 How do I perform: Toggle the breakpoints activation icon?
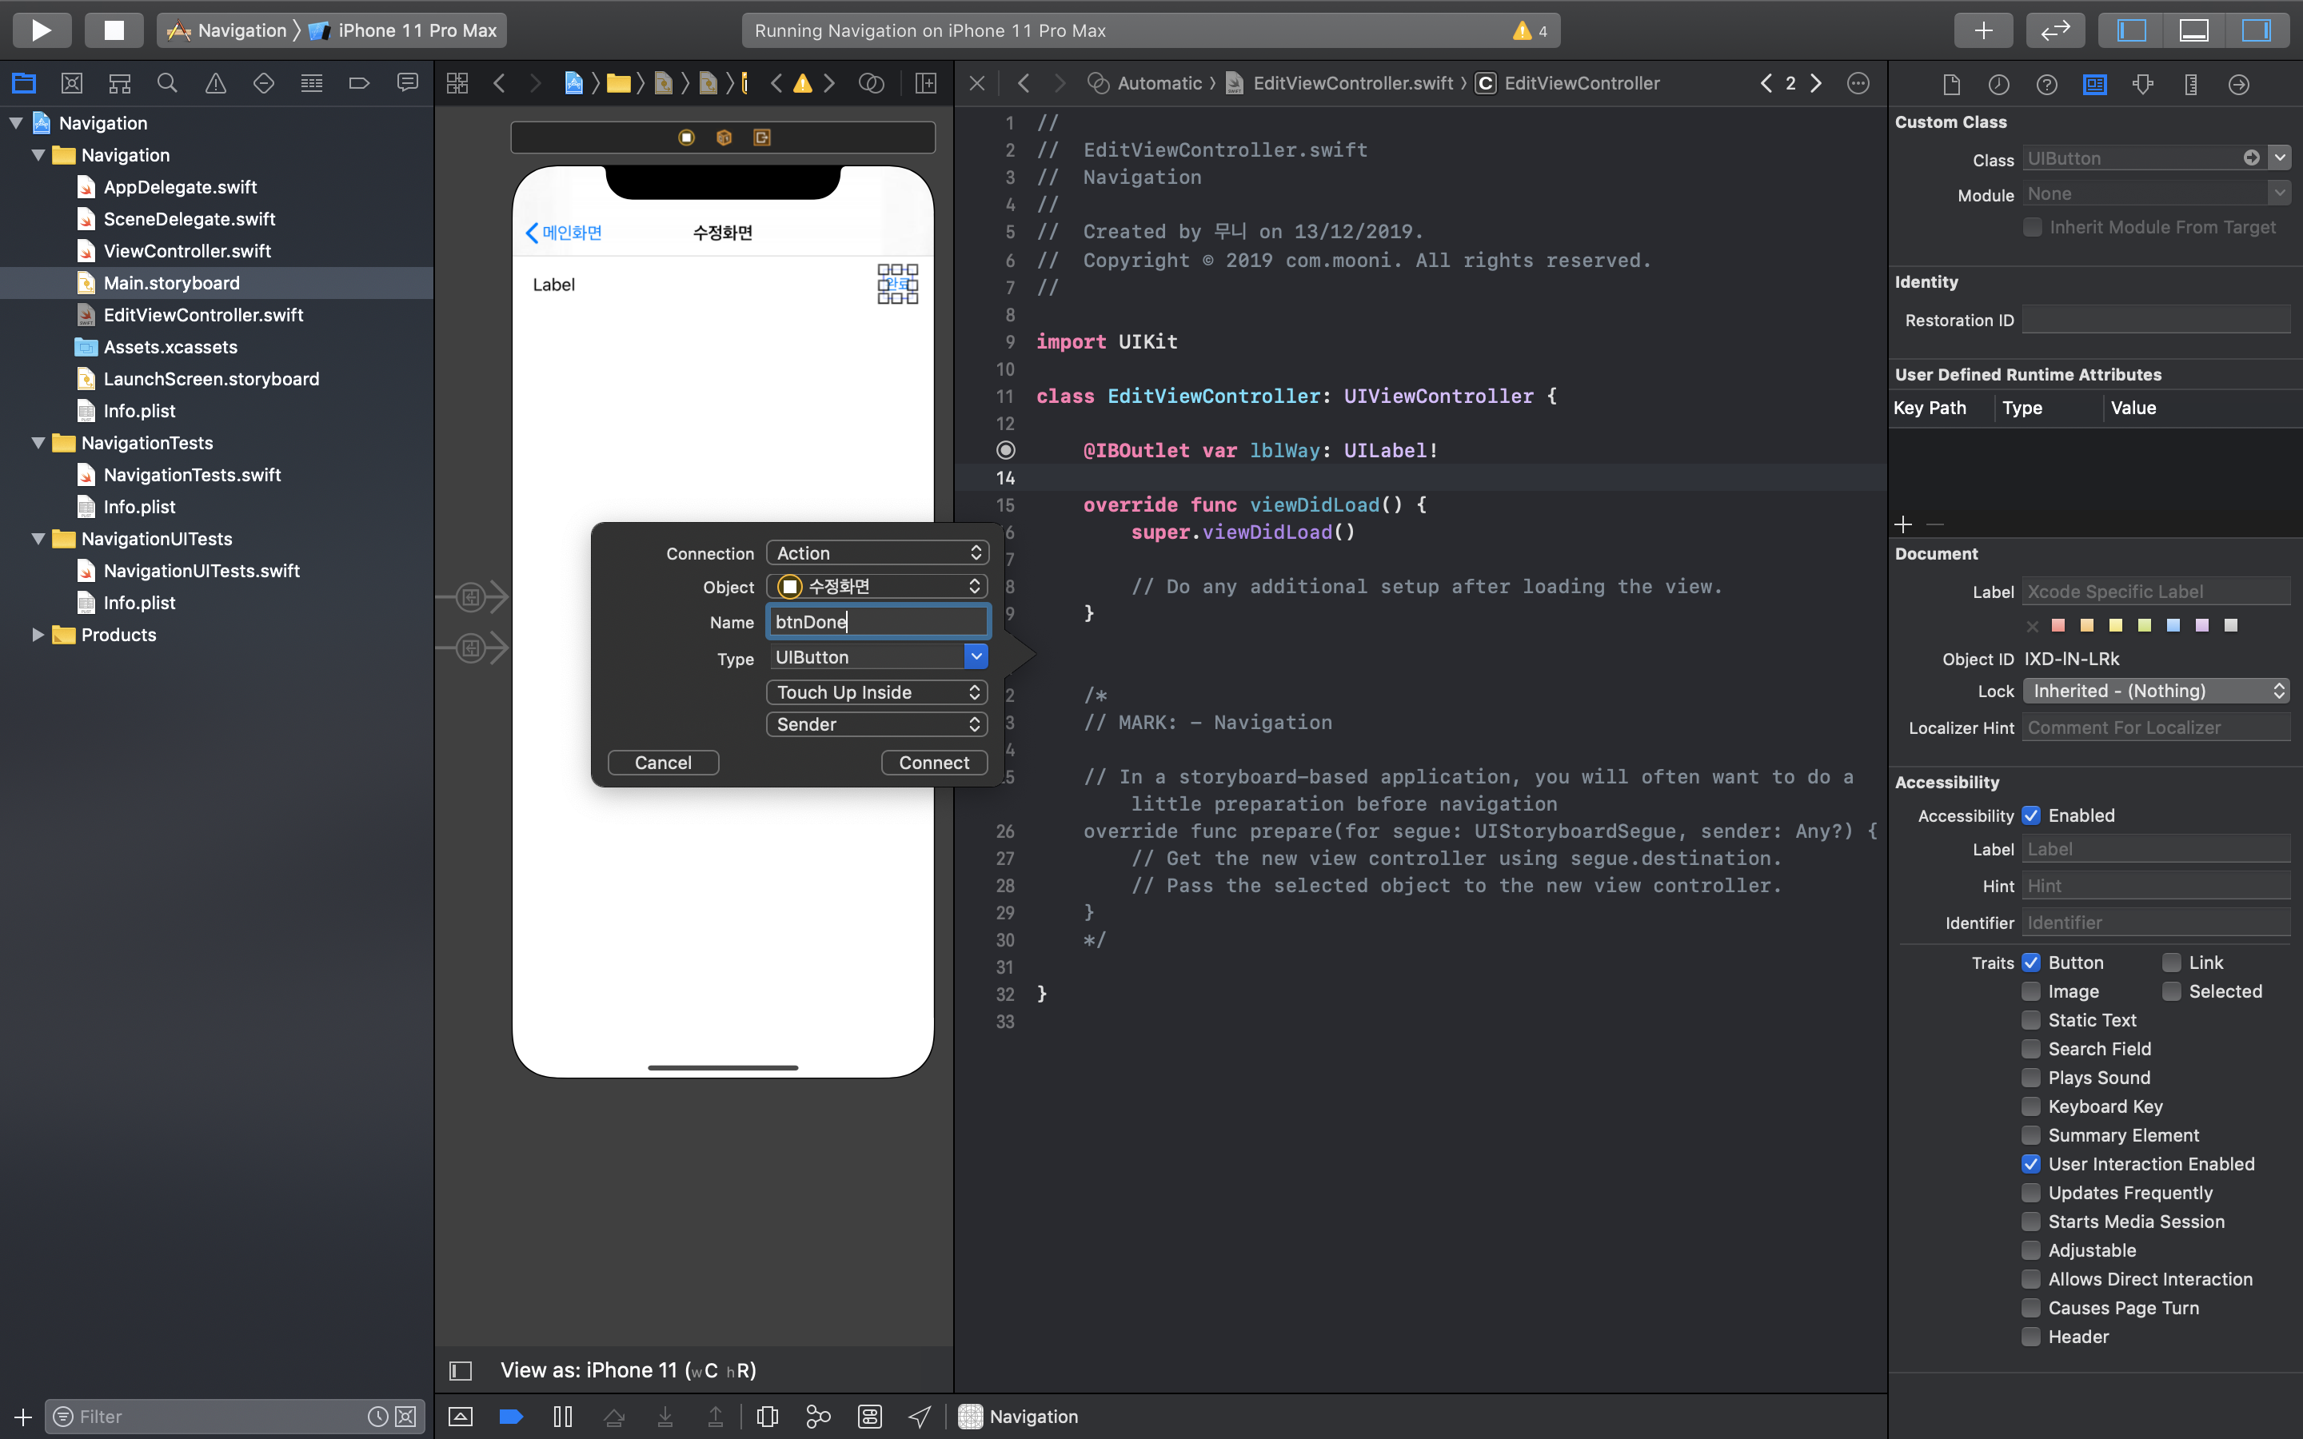click(x=511, y=1416)
